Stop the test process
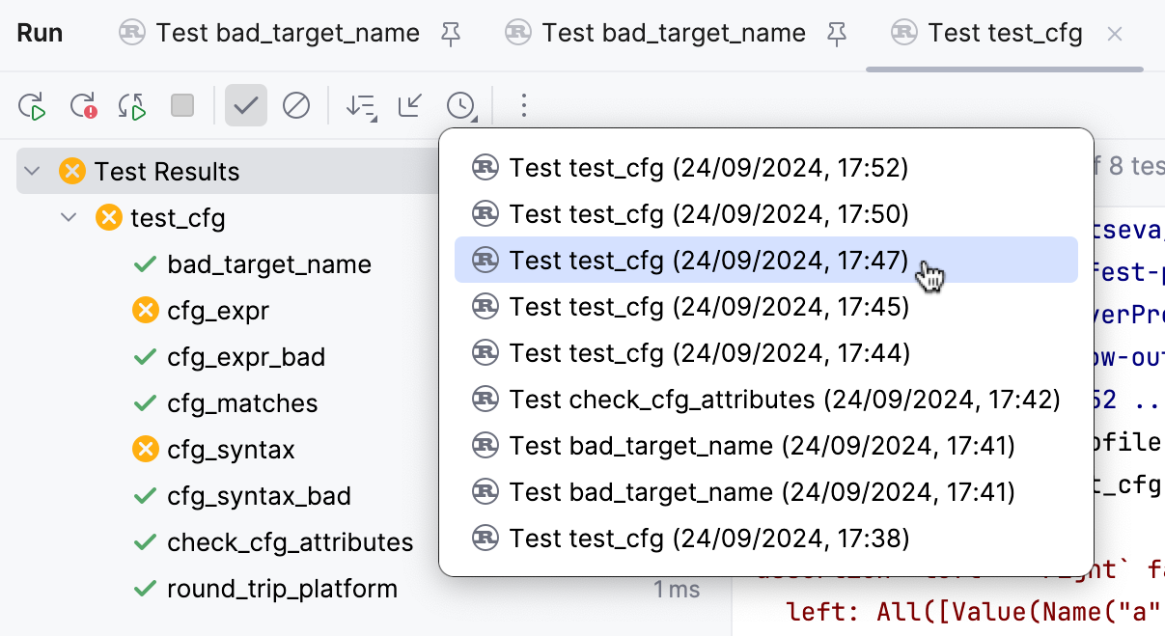1165x636 pixels. [181, 105]
